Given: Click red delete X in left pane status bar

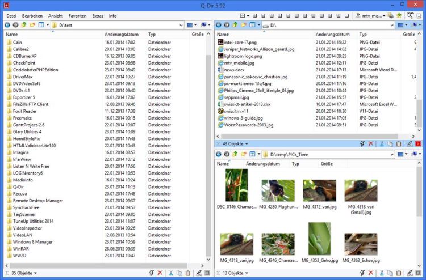Looking at the screenshot, I should 160,273.
